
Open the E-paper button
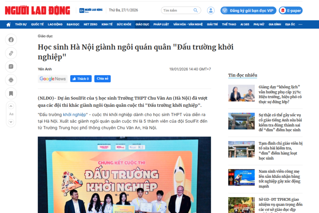tap(291, 11)
